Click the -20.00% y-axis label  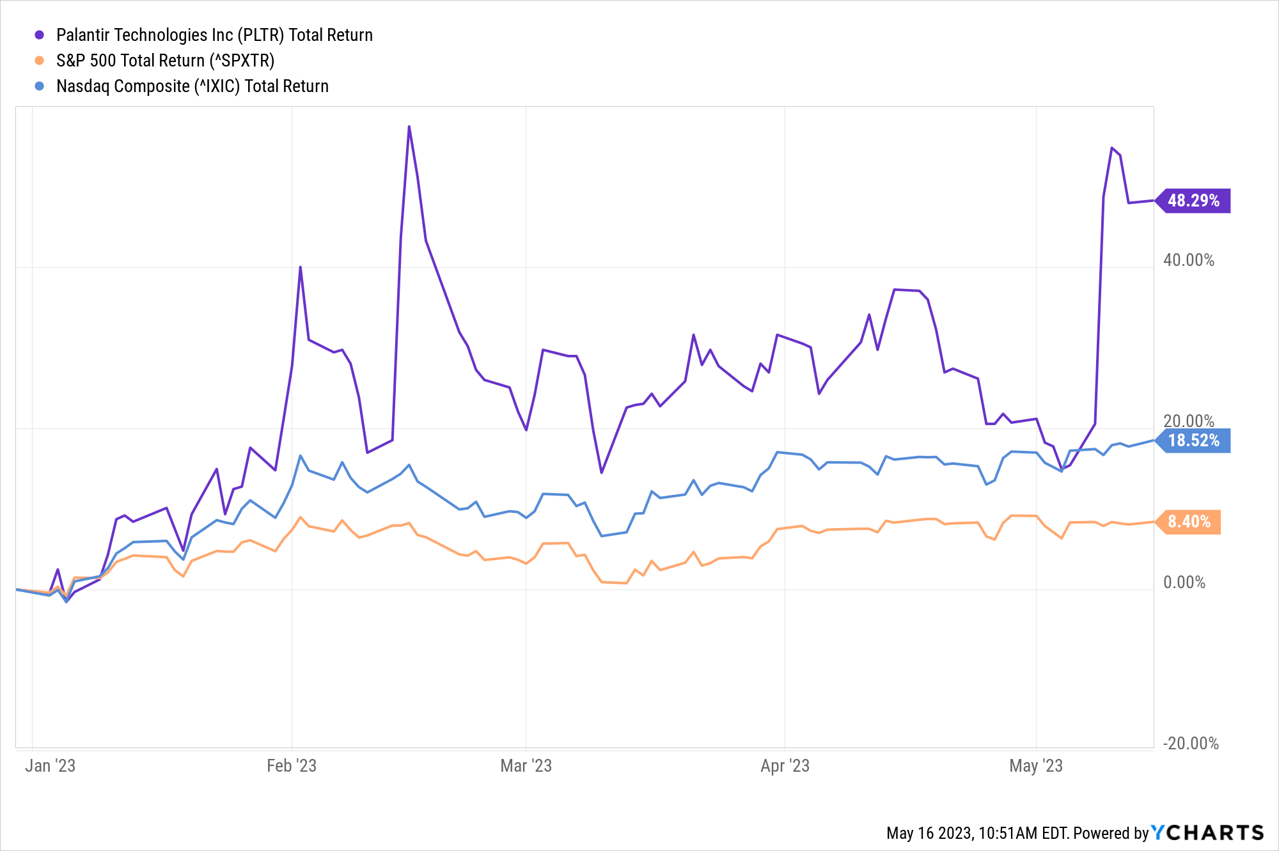(x=1190, y=744)
